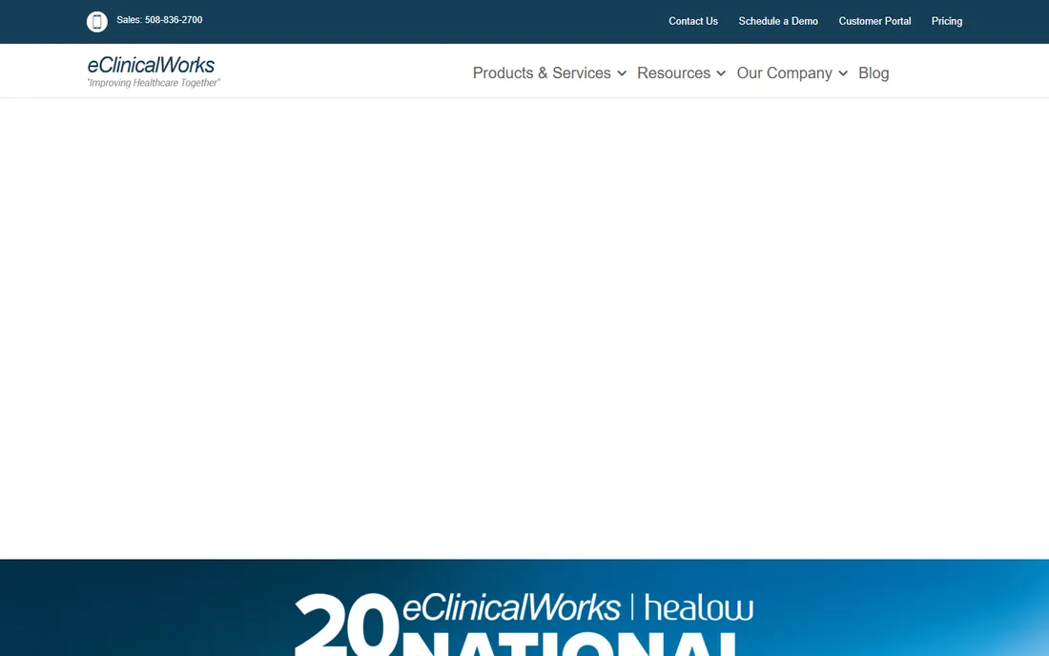Viewport: 1049px width, 656px height.
Task: Expand the Resources chevron arrow
Action: coord(721,73)
